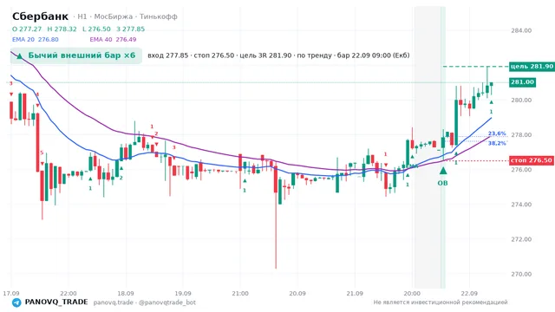This screenshot has width=555, height=312.
Task: Click the red 'стоп 276.50' label
Action: tap(532, 160)
